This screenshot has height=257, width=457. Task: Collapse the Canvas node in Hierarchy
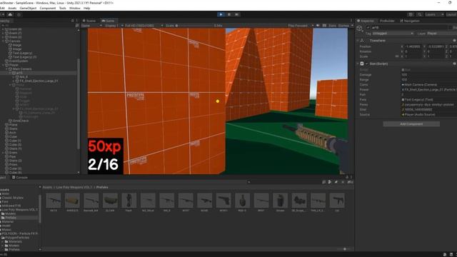pyautogui.click(x=3, y=41)
